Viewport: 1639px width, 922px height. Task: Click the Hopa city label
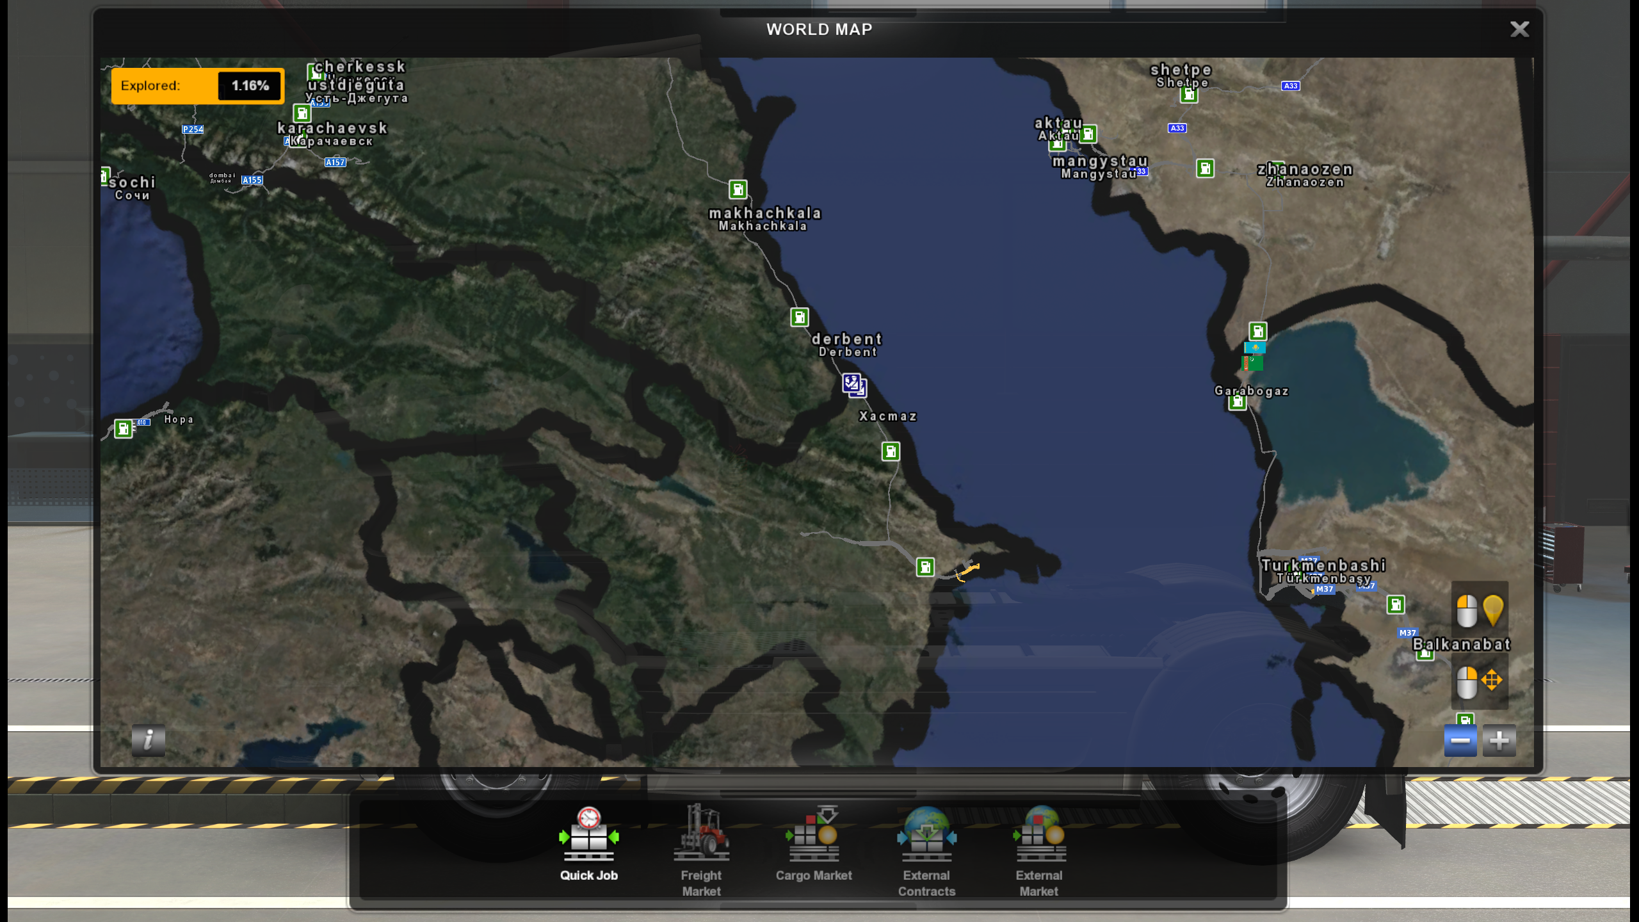click(x=179, y=419)
